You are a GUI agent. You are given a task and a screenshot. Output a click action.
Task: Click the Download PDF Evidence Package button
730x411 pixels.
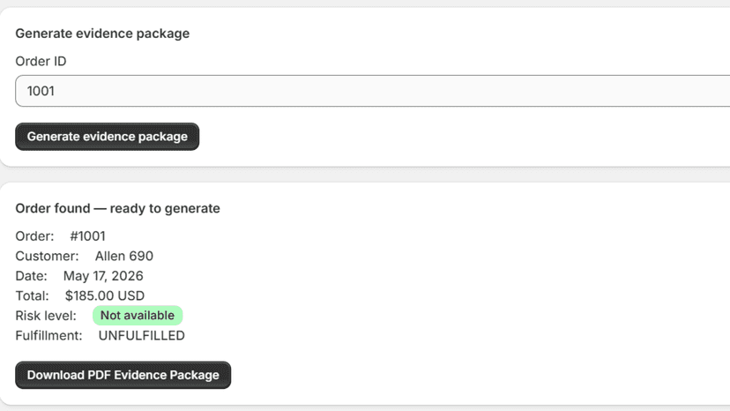pyautogui.click(x=123, y=375)
